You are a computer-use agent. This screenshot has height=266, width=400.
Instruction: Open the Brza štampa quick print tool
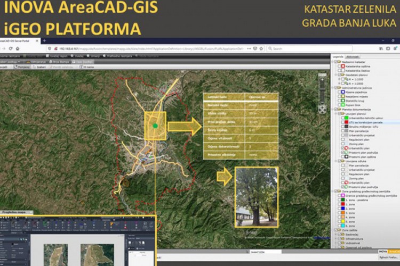pos(59,62)
